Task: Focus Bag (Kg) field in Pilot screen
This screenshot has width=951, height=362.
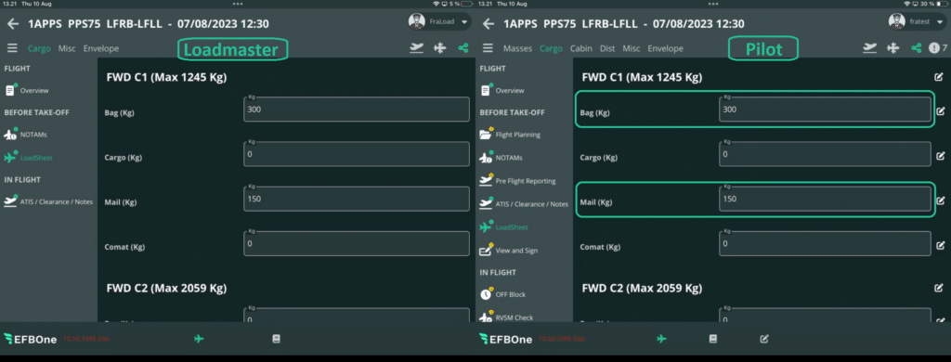Action: pos(825,110)
